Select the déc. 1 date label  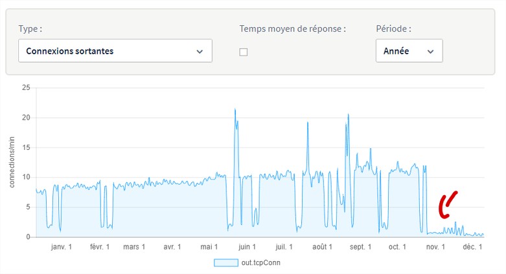(472, 247)
